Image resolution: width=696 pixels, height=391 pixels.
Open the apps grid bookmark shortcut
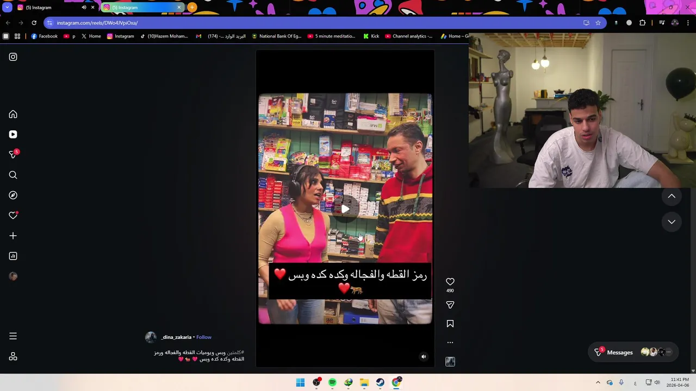[x=17, y=36]
